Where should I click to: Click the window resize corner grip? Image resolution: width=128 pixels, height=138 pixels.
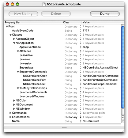[123, 131]
